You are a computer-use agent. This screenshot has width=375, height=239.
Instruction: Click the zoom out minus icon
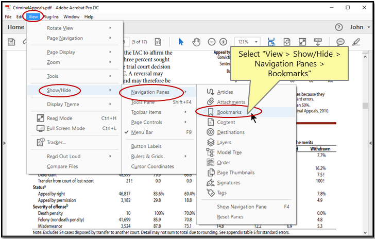click(212, 42)
